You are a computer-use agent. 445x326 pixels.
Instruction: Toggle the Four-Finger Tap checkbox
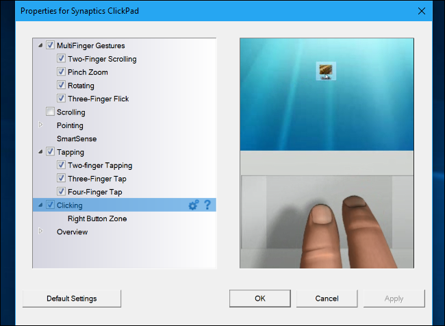click(61, 192)
